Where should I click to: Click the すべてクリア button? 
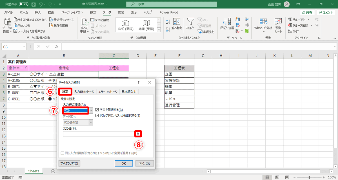coord(69,163)
